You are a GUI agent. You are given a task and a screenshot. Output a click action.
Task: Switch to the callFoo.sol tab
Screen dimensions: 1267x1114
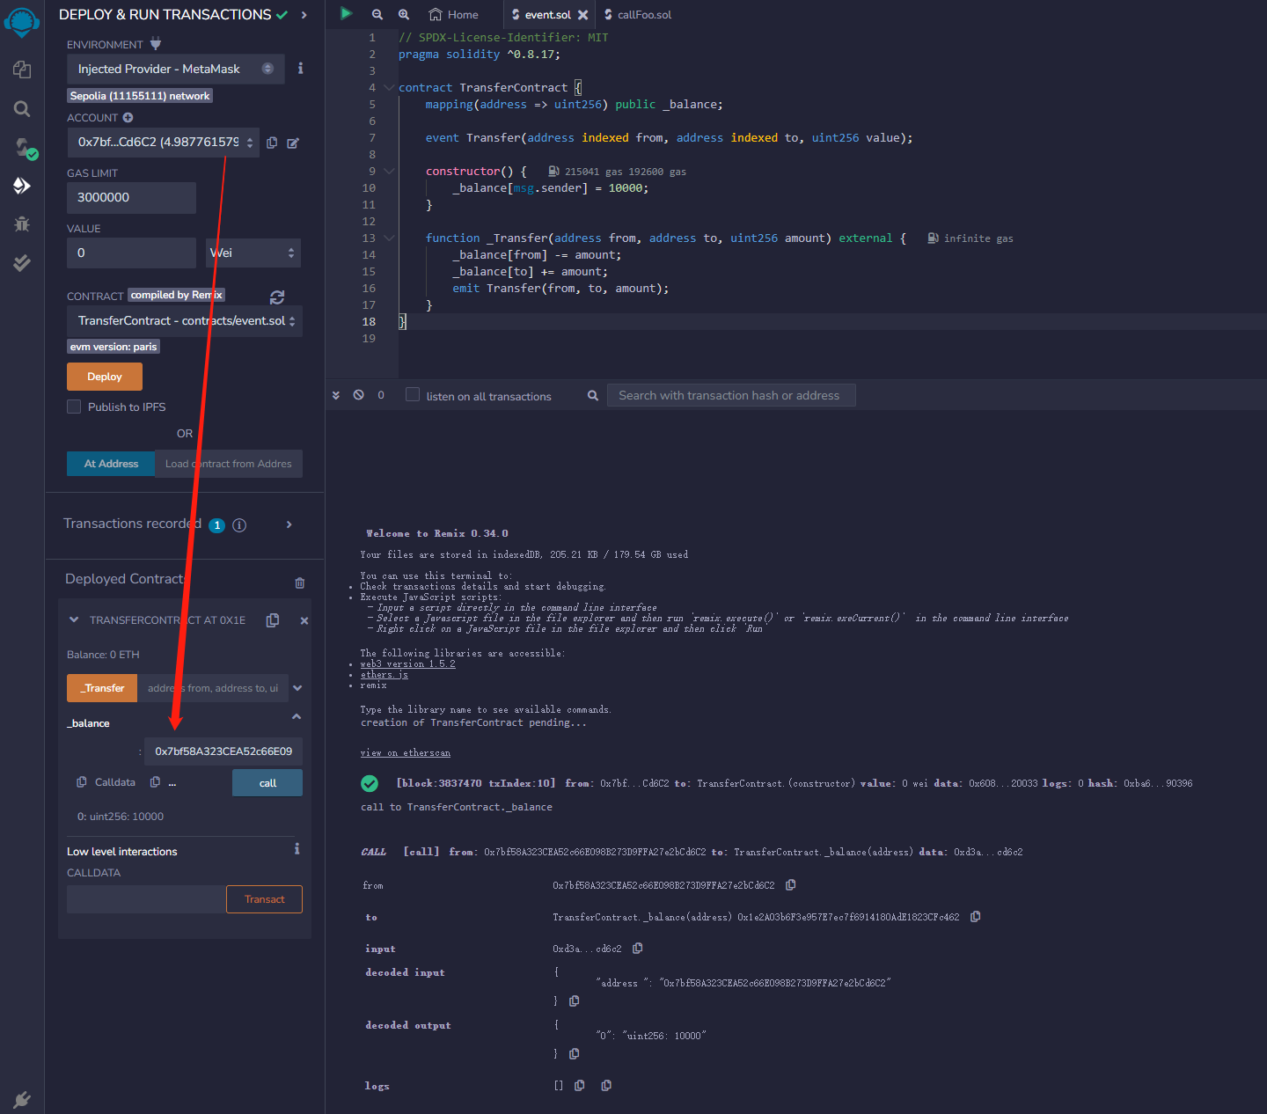pos(639,14)
